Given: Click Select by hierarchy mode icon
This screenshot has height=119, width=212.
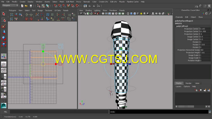Looking at the screenshot, I should (x=39, y=6).
